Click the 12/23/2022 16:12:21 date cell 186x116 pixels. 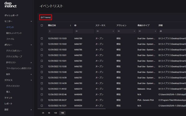pos(57,105)
